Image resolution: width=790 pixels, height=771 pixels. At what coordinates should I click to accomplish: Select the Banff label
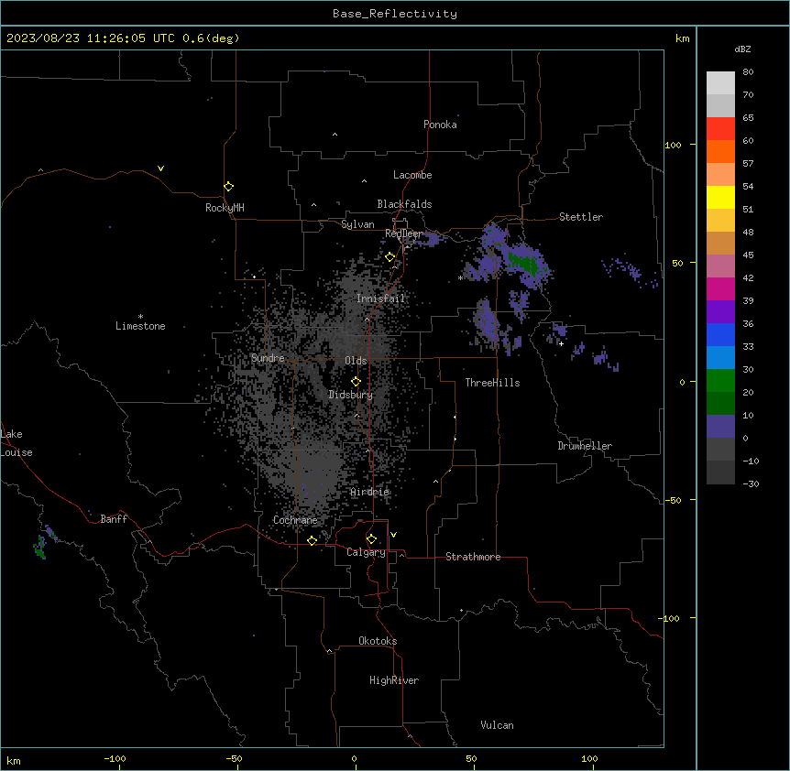114,519
